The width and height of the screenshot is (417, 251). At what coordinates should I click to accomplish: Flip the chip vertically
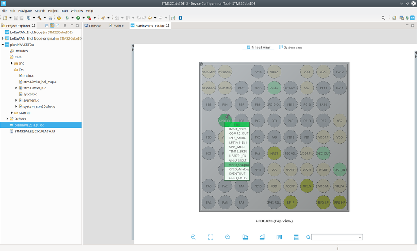(296, 237)
